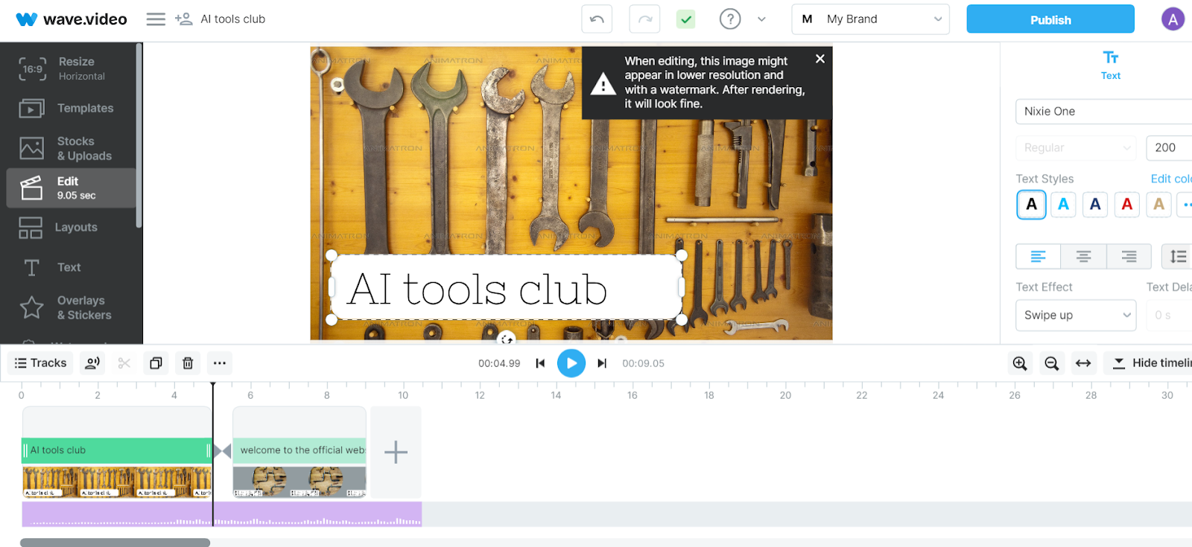Viewport: 1192px width, 547px height.
Task: Dismiss the low resolution warning
Action: (x=819, y=59)
